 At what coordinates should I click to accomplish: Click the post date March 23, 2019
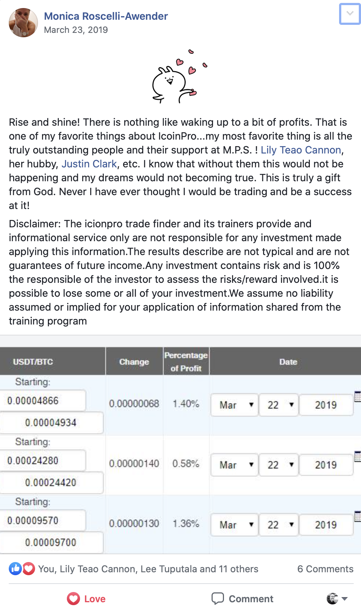pyautogui.click(x=76, y=30)
